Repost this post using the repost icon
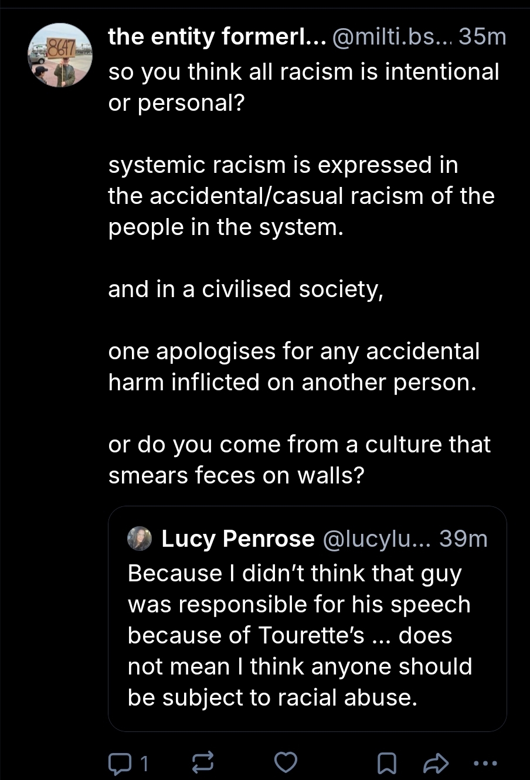The width and height of the screenshot is (530, 780). [203, 762]
